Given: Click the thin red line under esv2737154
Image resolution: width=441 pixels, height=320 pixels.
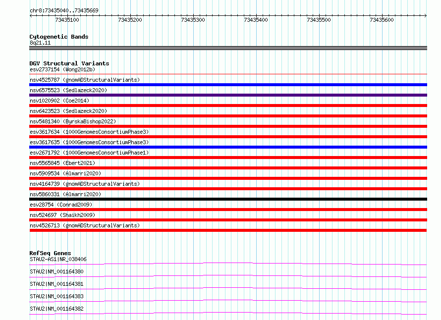Looking at the screenshot, I should [x=228, y=74].
